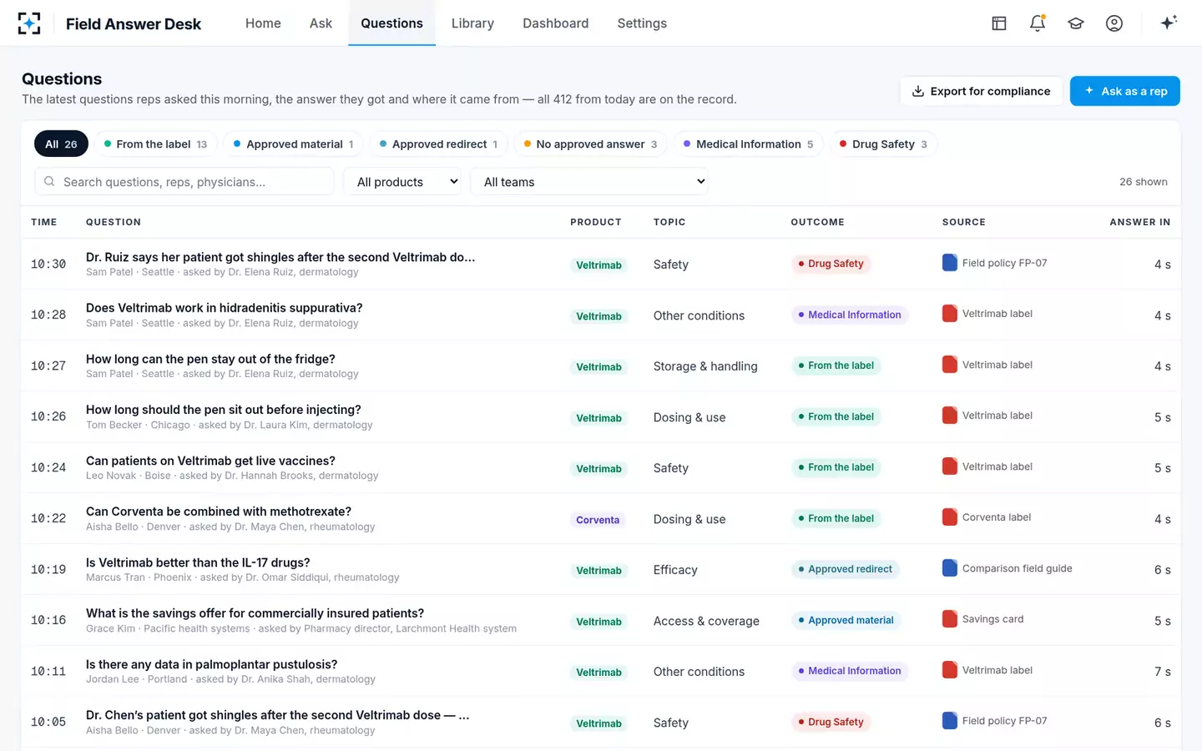1202x751 pixels.
Task: Toggle the Approved material filter chip
Action: 294,144
